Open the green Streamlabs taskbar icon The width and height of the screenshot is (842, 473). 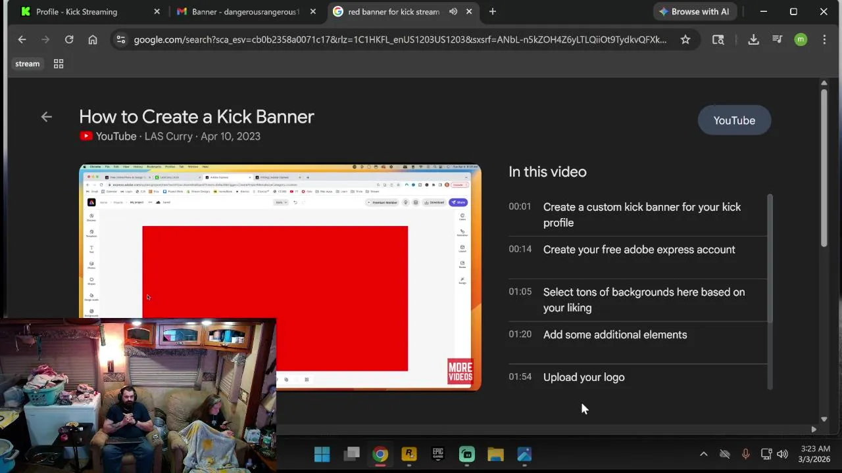[x=467, y=454]
